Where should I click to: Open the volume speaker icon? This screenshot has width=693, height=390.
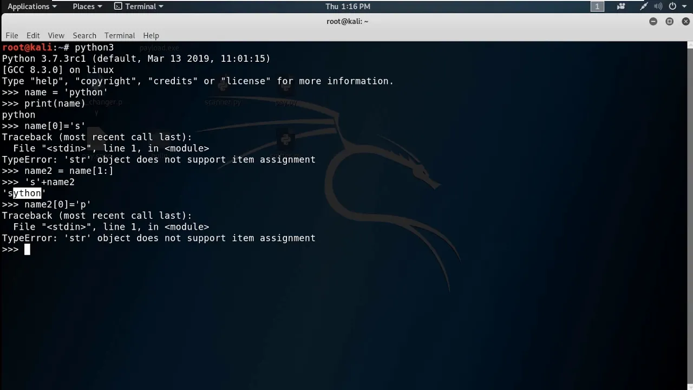pos(658,6)
